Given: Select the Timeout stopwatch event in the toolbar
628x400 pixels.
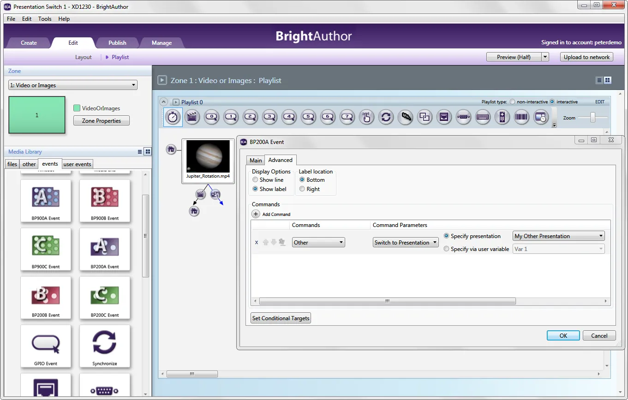Looking at the screenshot, I should (173, 117).
